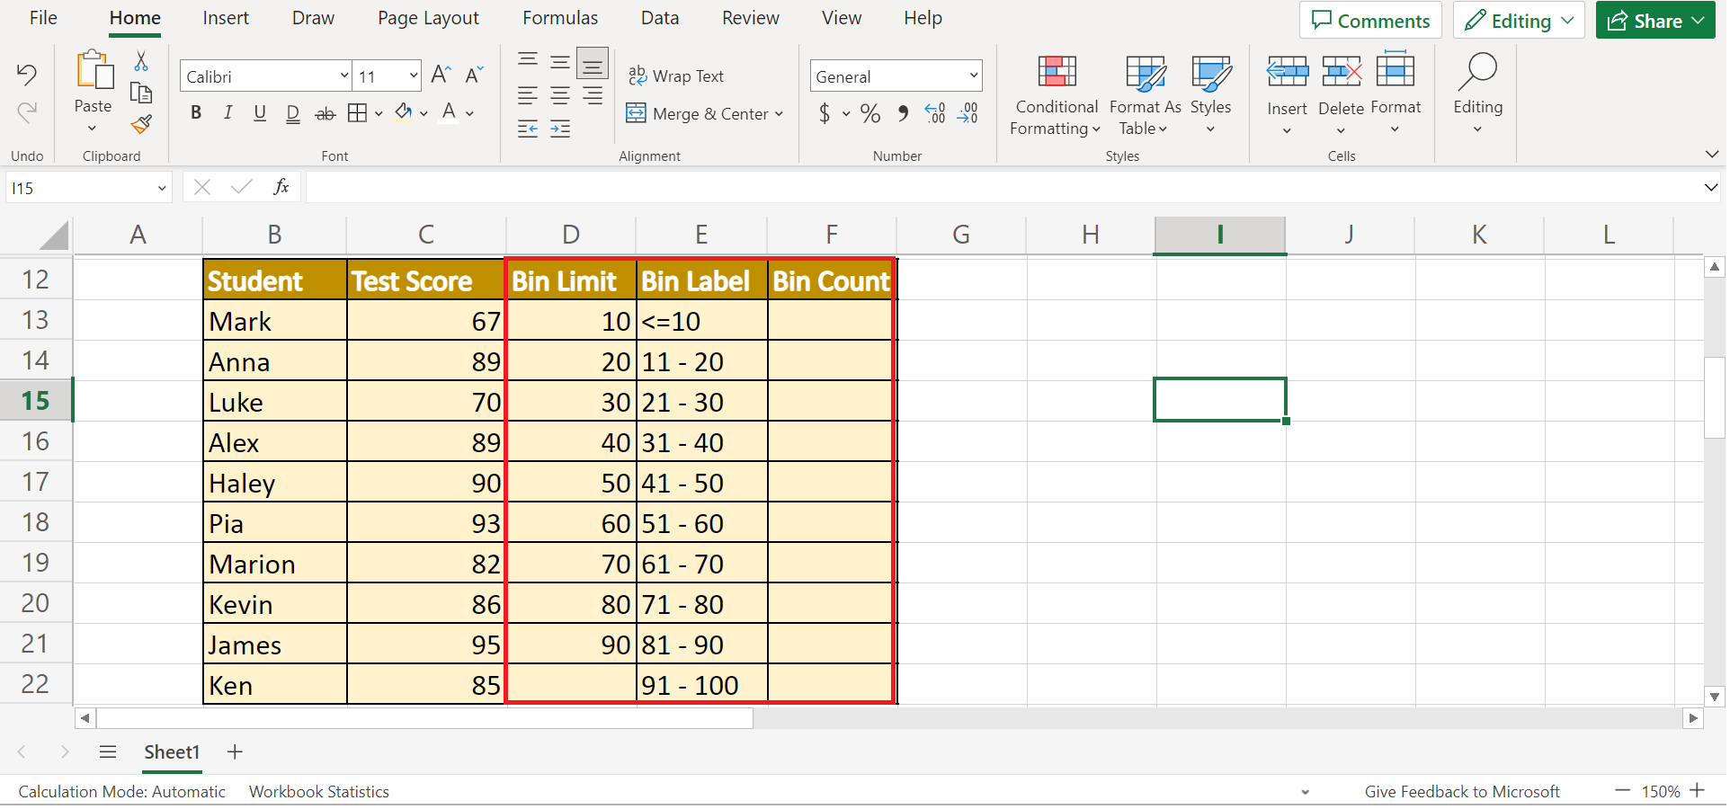Click Give Feedback to Microsoft link
This screenshot has height=809, width=1730.
pyautogui.click(x=1461, y=792)
